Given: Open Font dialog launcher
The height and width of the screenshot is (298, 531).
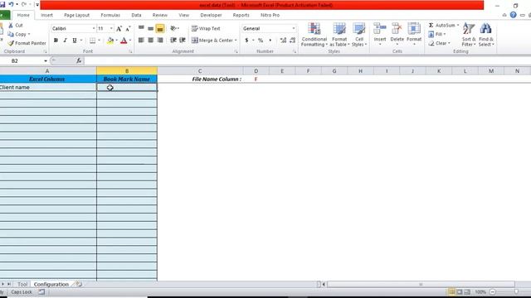Looking at the screenshot, I should [130, 51].
